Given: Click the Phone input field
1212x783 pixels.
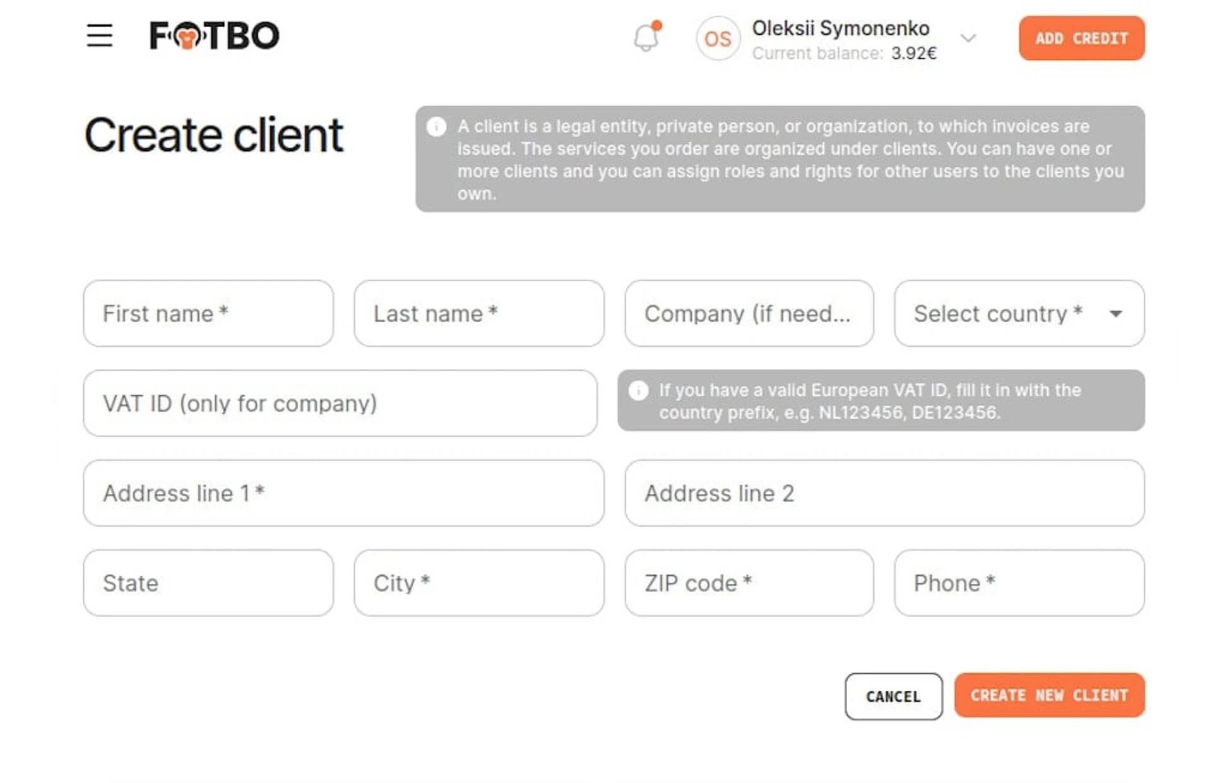Looking at the screenshot, I should pyautogui.click(x=1019, y=583).
